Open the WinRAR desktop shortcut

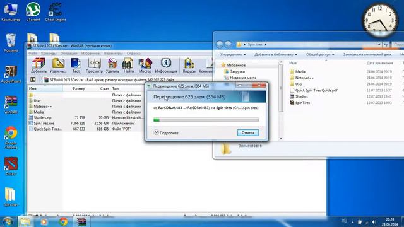[11, 105]
